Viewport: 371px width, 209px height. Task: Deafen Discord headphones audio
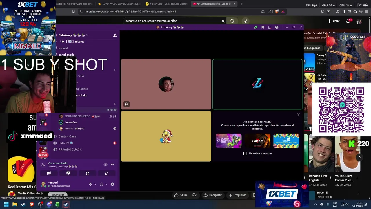(101, 184)
